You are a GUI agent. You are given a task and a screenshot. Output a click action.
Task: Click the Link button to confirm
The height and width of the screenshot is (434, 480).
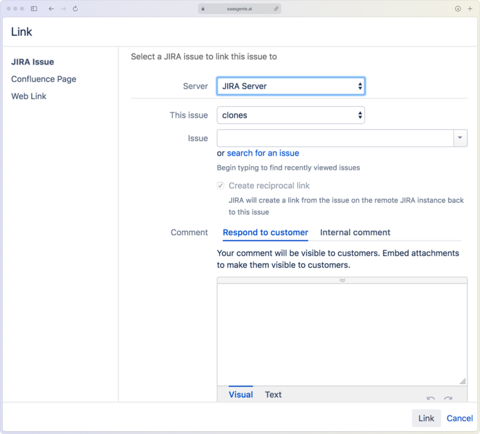point(426,418)
